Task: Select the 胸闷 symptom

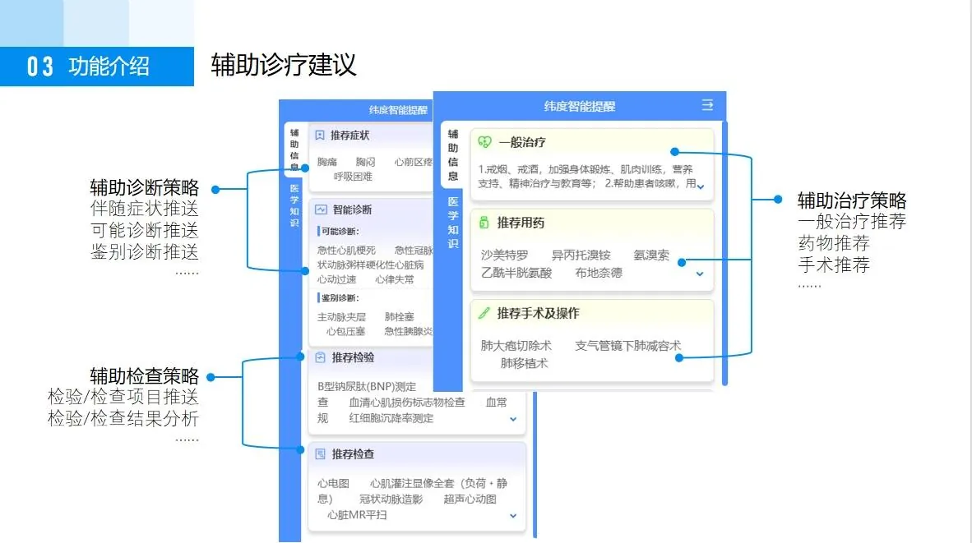Action: pyautogui.click(x=365, y=162)
